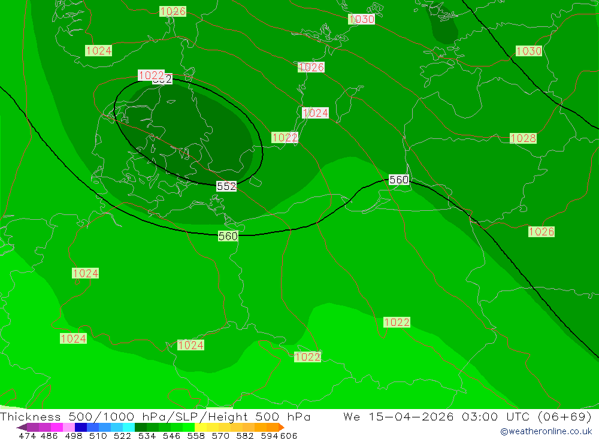Viewport: 599px width, 439px height.
Task: Click the legend value 558
Action: 196,435
